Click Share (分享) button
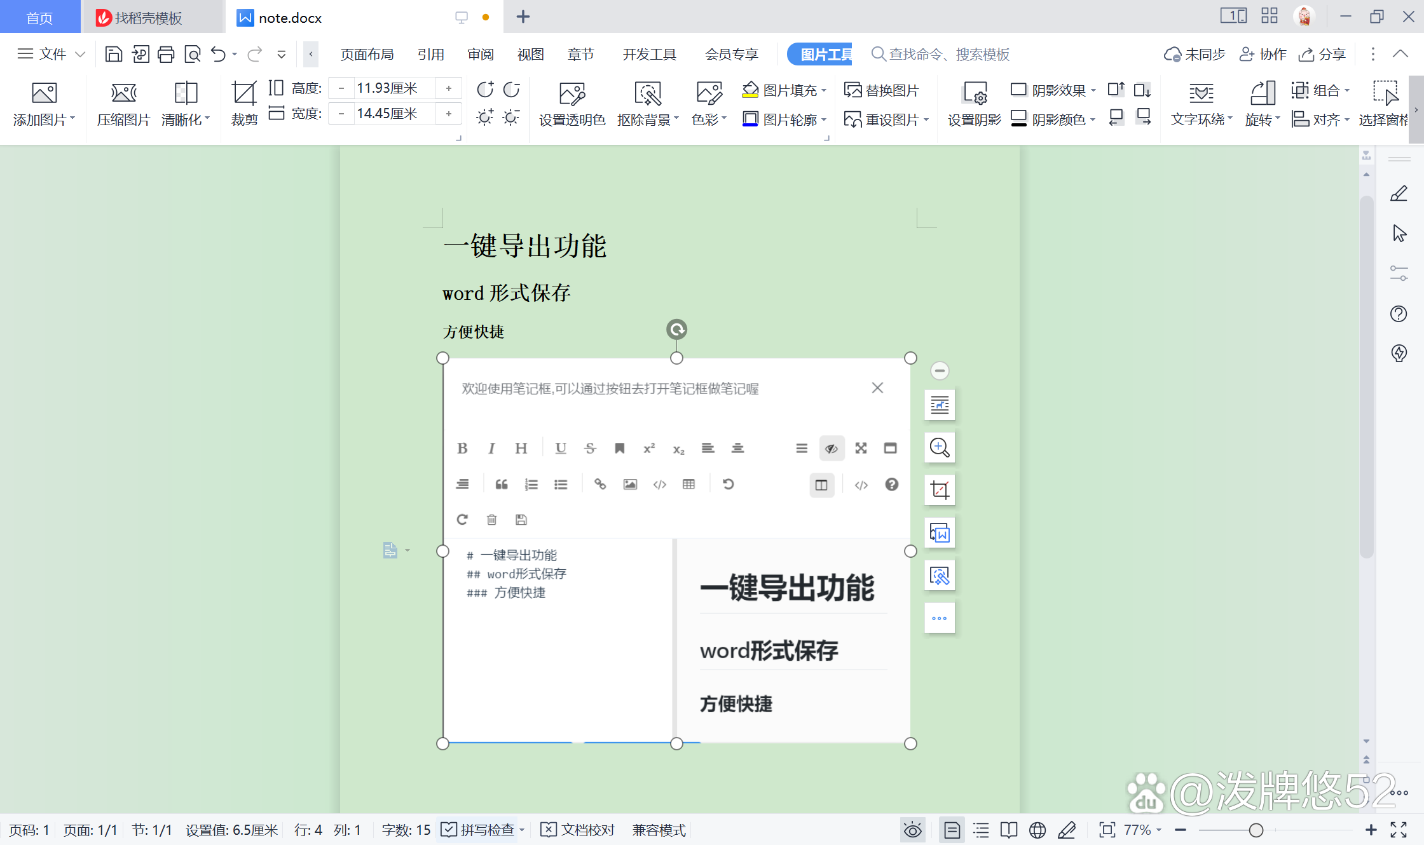Screen dimensions: 1424x845 click(x=1322, y=55)
